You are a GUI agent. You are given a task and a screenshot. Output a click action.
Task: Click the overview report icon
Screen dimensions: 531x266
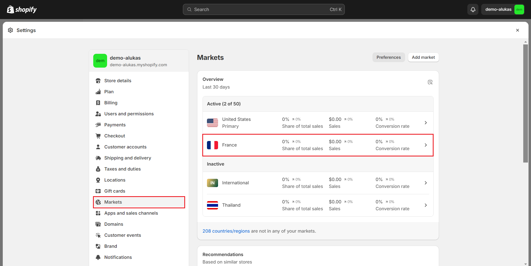[430, 82]
